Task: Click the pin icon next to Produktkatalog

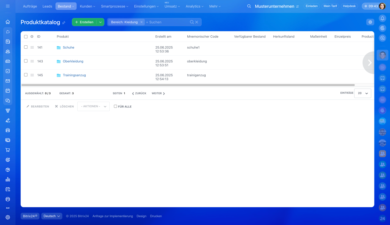Action: coord(64,23)
